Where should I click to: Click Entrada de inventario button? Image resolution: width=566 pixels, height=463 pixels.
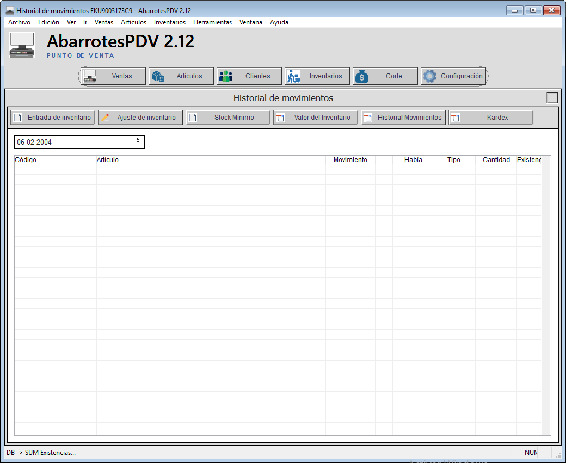click(x=53, y=118)
